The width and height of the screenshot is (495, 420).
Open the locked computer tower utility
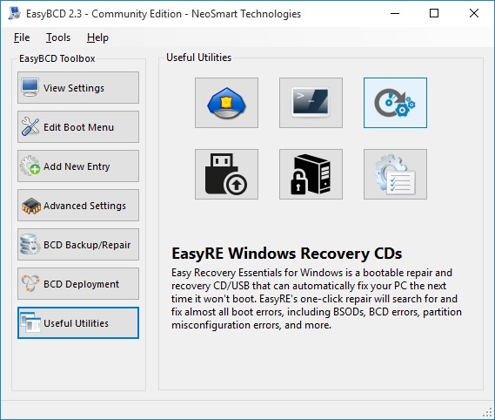point(311,174)
